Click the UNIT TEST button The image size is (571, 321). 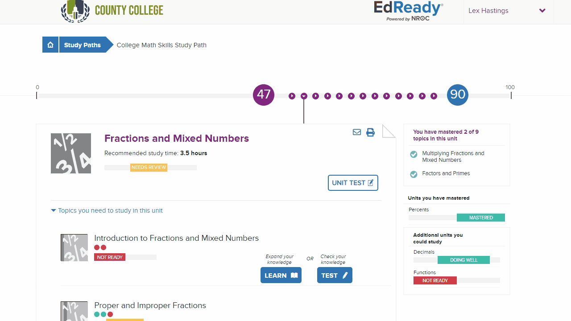353,183
